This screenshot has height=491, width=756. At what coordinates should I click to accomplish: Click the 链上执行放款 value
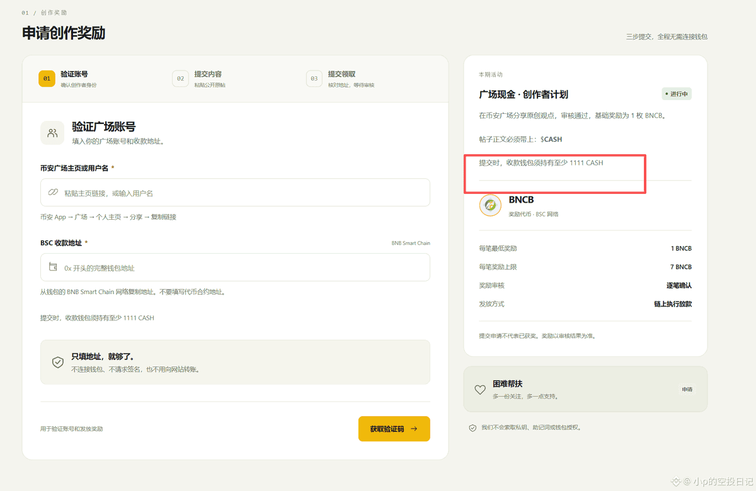[x=673, y=304]
